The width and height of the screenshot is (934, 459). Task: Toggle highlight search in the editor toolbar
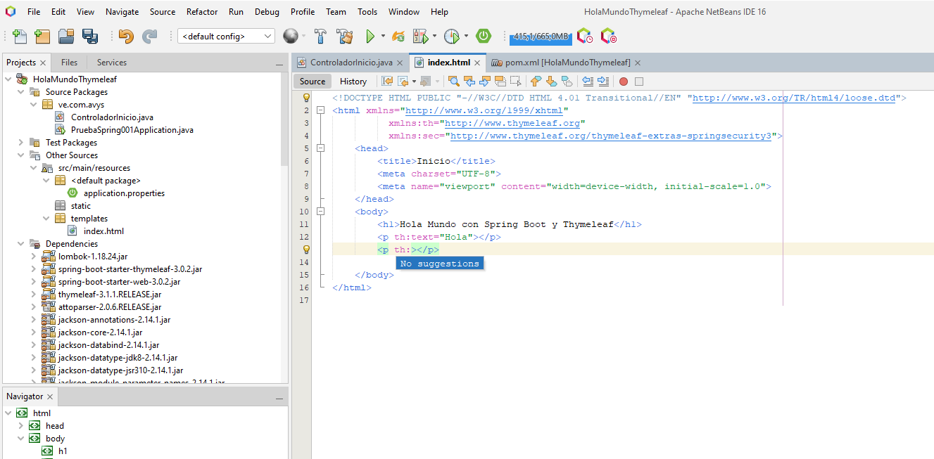point(500,81)
